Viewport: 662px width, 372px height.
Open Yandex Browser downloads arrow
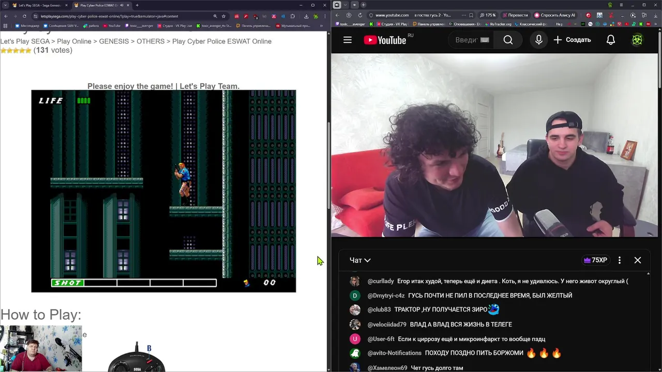coord(655,16)
